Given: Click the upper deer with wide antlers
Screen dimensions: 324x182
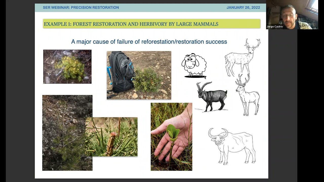Looking at the screenshot, I should click(242, 57).
